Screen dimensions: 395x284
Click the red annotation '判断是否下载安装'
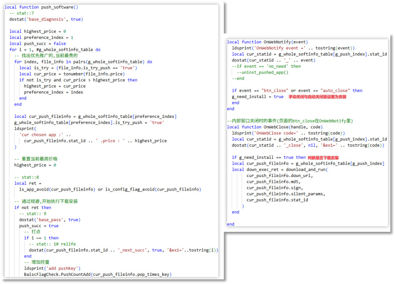coord(323,158)
